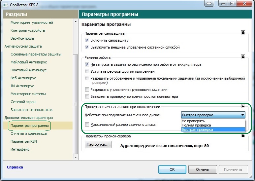This screenshot has width=255, height=181.
Task: Select Параметры программы in sidebar
Action: 30,126
